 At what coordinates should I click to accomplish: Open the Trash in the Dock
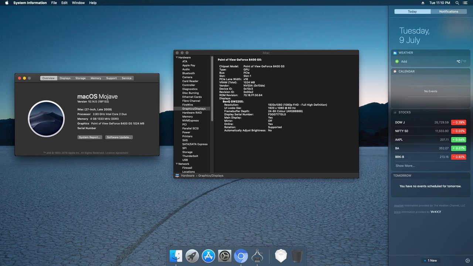click(x=297, y=256)
